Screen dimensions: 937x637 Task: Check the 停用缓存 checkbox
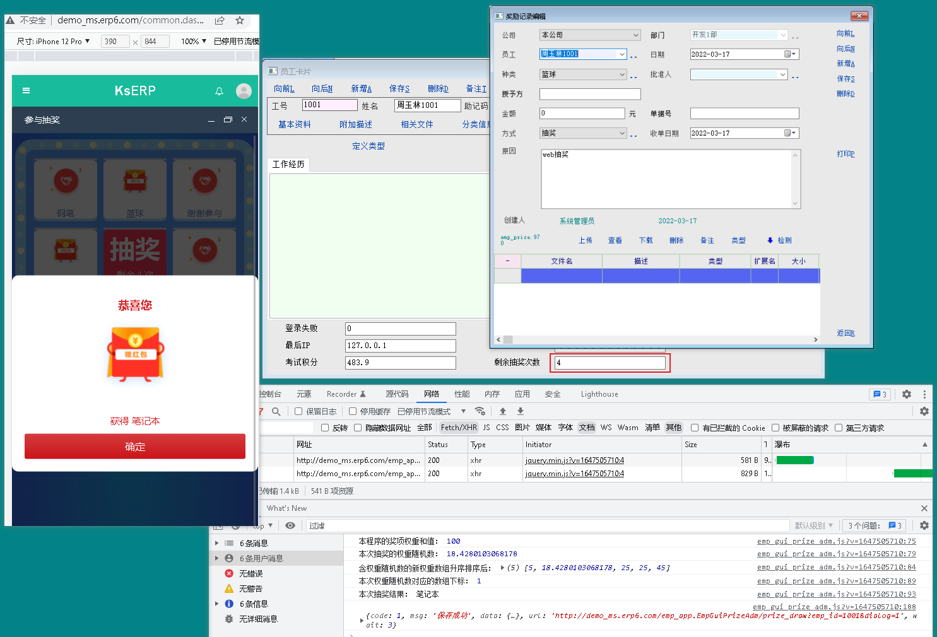(x=353, y=411)
